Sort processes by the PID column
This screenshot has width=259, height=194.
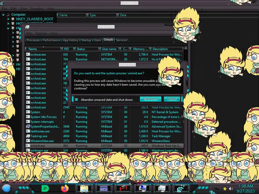click(68, 49)
